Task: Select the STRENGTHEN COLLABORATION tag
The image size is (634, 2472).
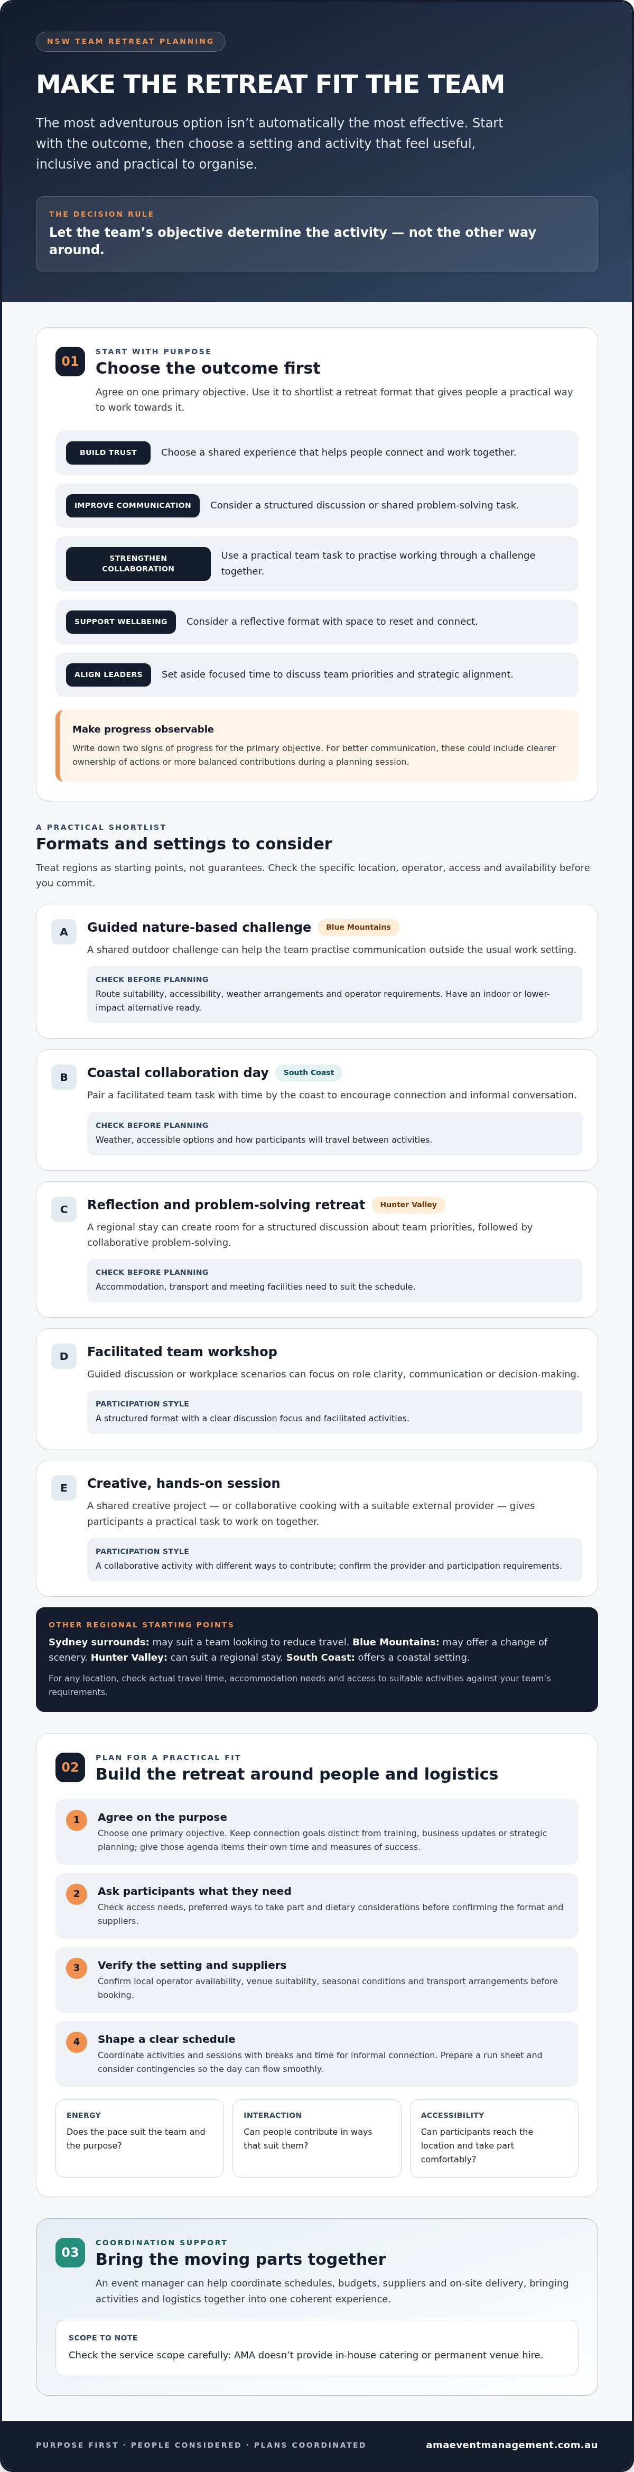Action: (x=138, y=564)
